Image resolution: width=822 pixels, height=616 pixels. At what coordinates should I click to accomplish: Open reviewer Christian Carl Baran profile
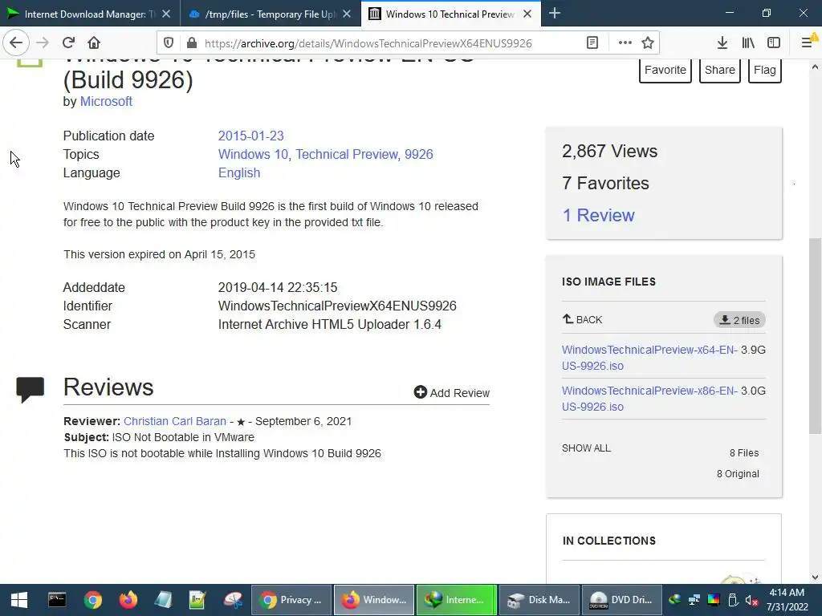coord(175,421)
